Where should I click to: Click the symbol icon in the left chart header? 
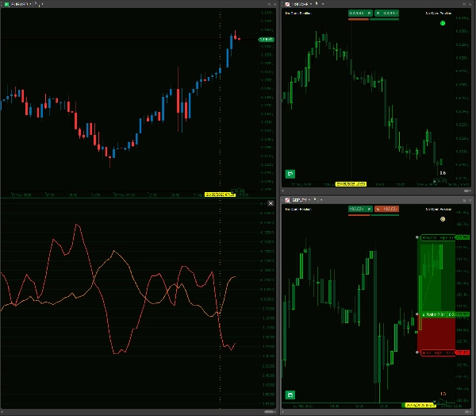click(6, 4)
